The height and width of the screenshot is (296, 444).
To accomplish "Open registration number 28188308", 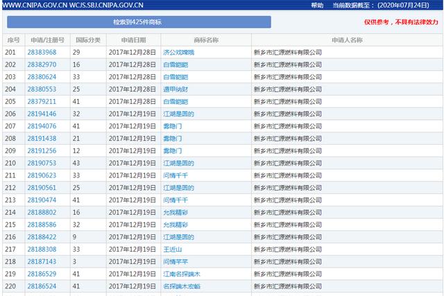I will tap(42, 250).
